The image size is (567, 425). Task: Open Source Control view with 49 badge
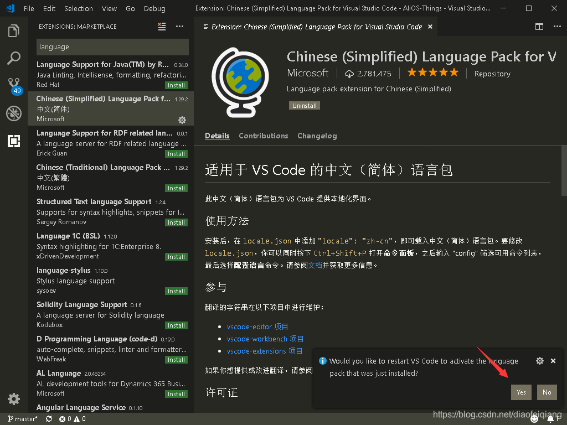coord(14,86)
